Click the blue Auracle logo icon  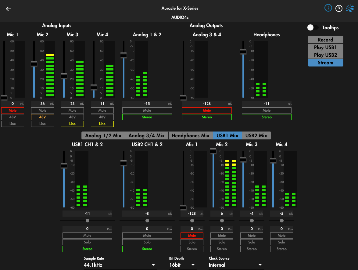pyautogui.click(x=350, y=9)
